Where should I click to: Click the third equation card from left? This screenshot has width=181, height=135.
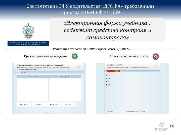[x=54, y=105]
